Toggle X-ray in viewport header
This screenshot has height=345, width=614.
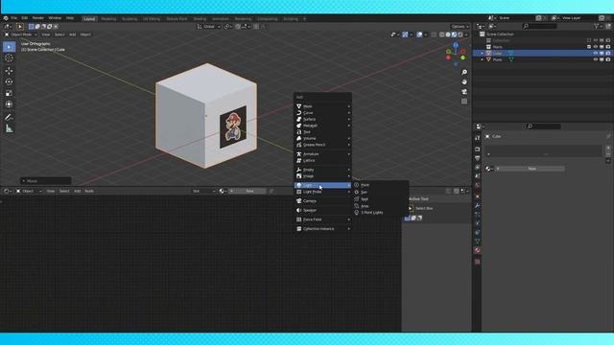pyautogui.click(x=434, y=34)
